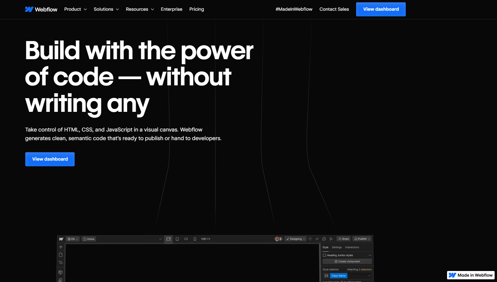Open the Contact Sales link
This screenshot has height=282, width=497.
(334, 9)
